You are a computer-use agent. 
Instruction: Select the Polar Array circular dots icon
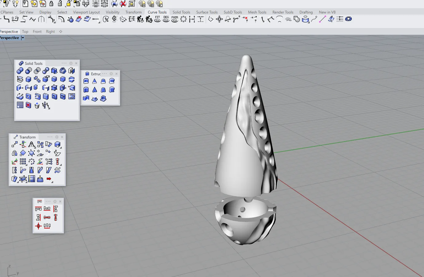click(32, 162)
